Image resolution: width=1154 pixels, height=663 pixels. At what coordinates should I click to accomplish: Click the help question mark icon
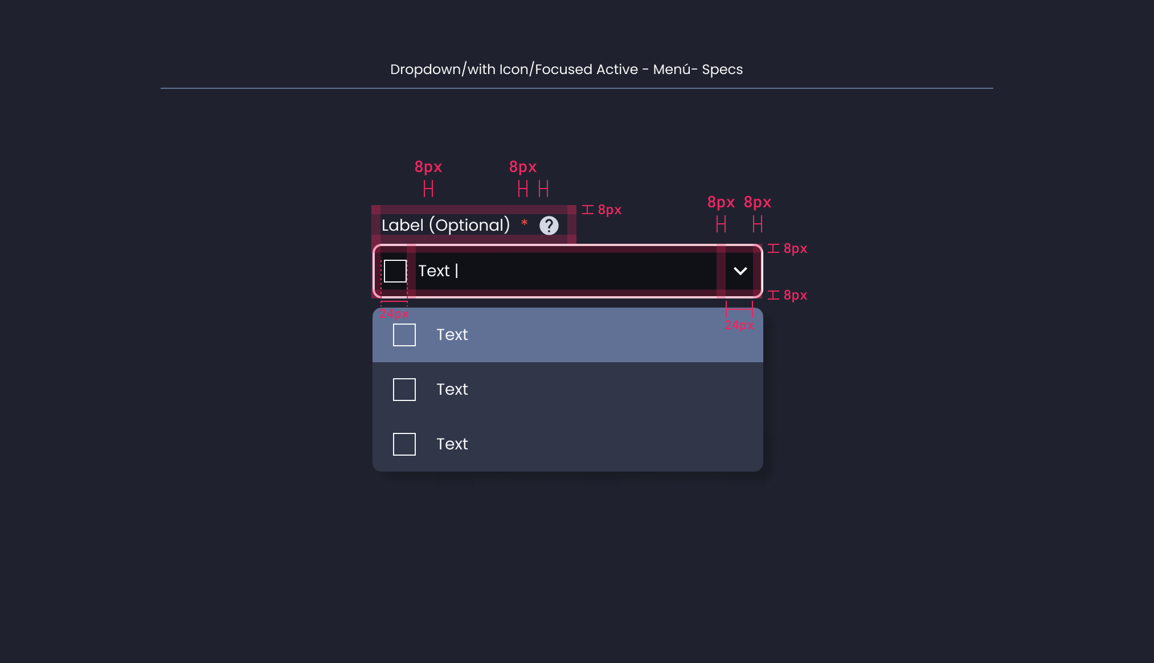[549, 226]
